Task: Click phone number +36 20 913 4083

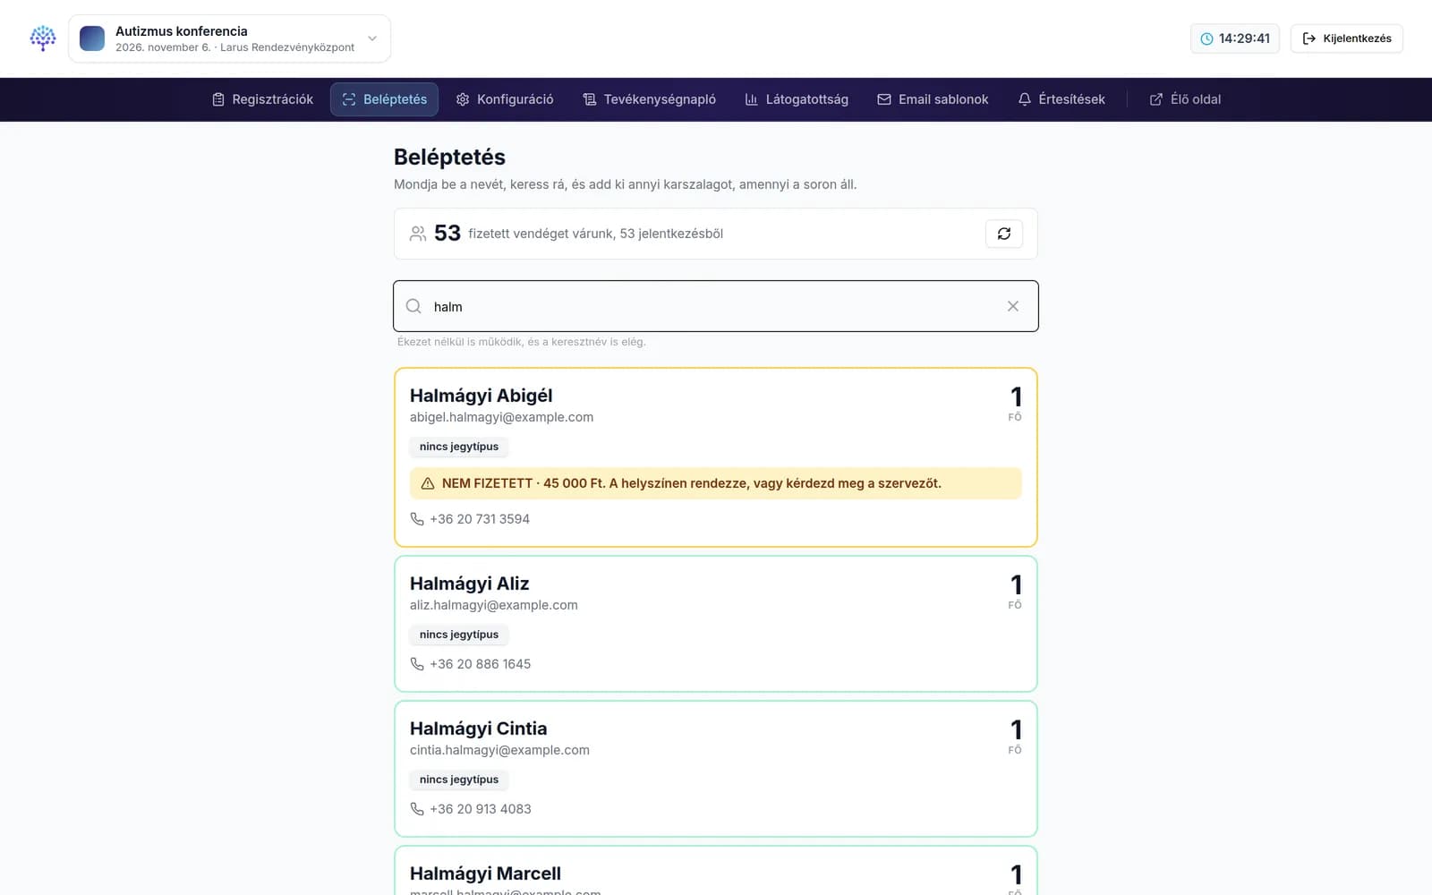Action: [x=481, y=809]
